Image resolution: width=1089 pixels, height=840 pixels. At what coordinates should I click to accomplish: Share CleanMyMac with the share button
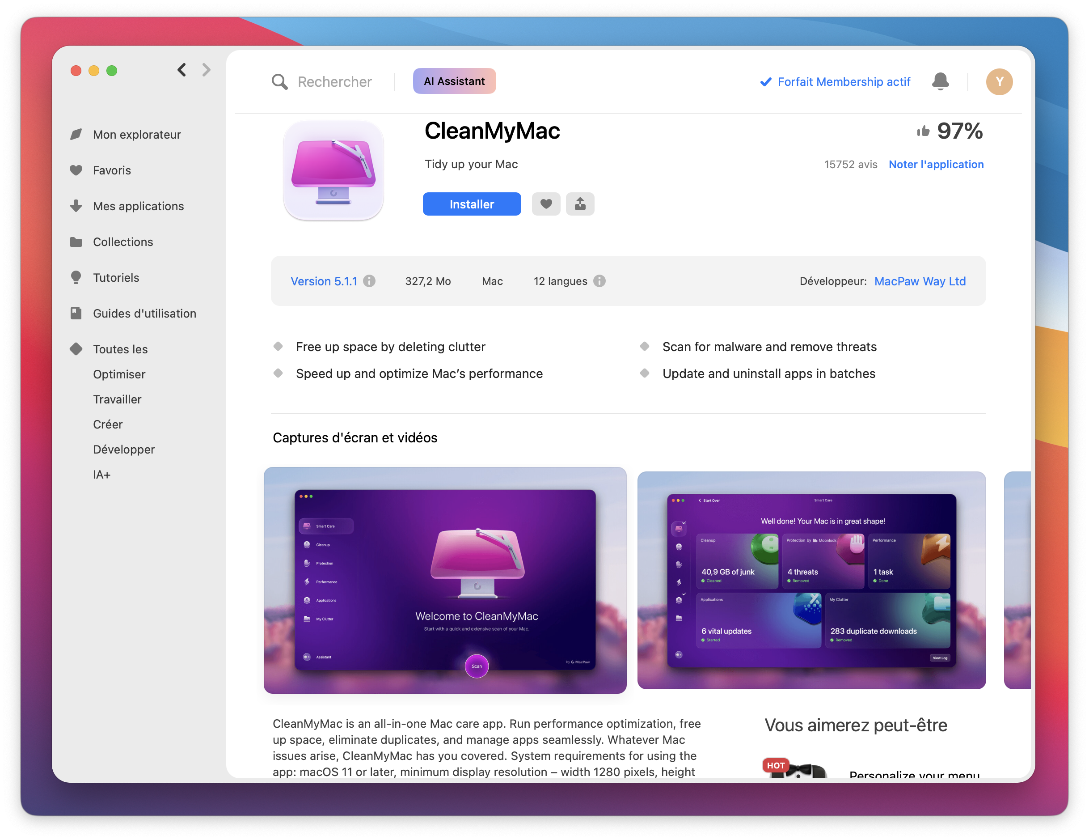pos(580,204)
